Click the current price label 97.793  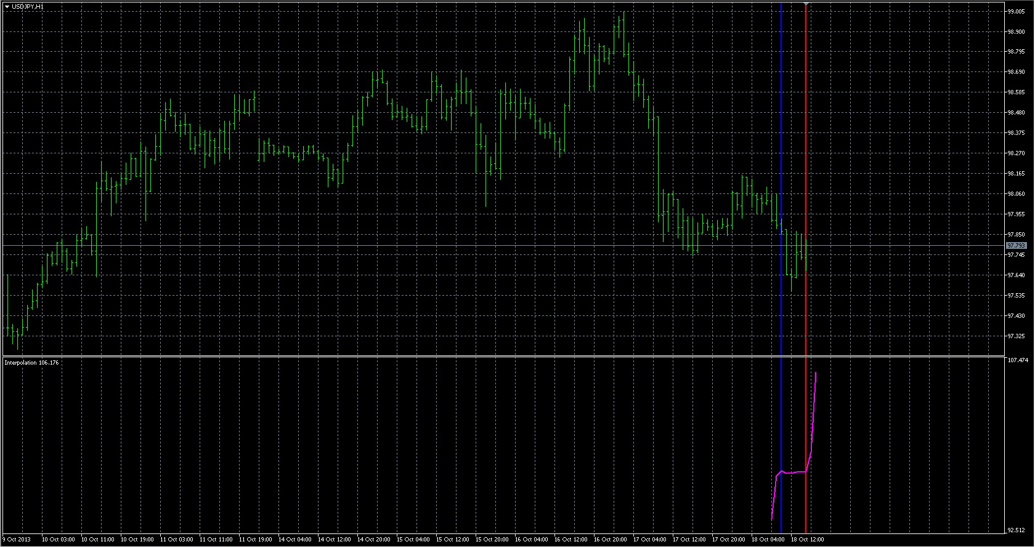[1016, 246]
